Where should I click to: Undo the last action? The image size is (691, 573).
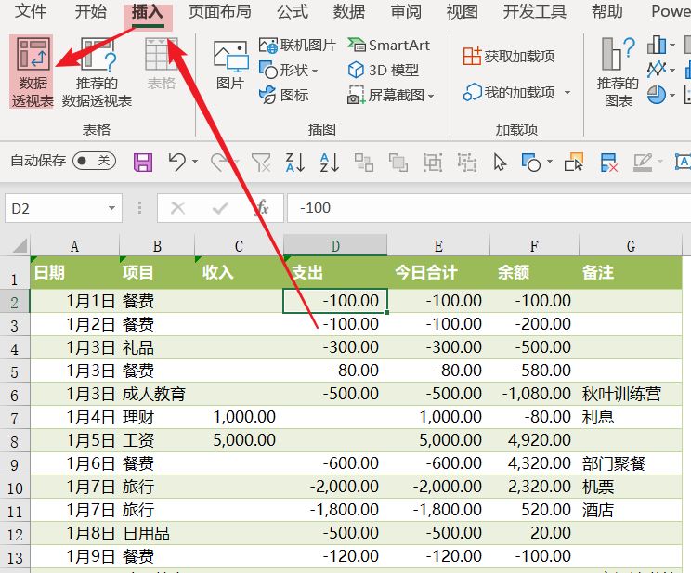click(177, 162)
